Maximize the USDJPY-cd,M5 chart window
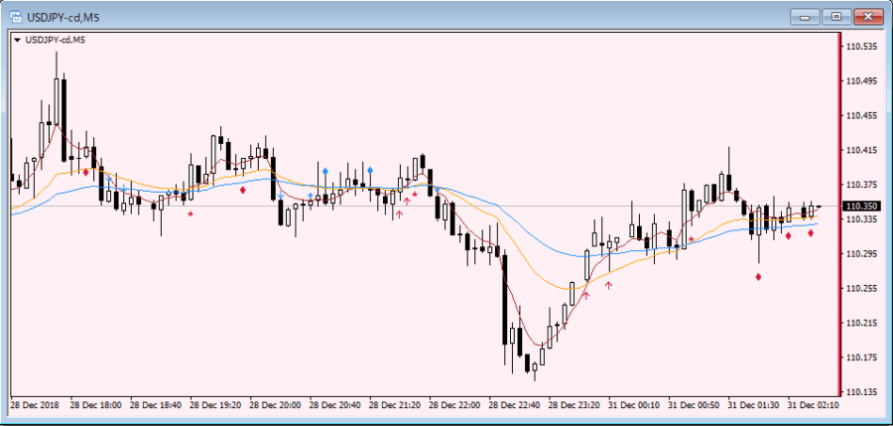Screen dimensions: 893x426 (836, 17)
